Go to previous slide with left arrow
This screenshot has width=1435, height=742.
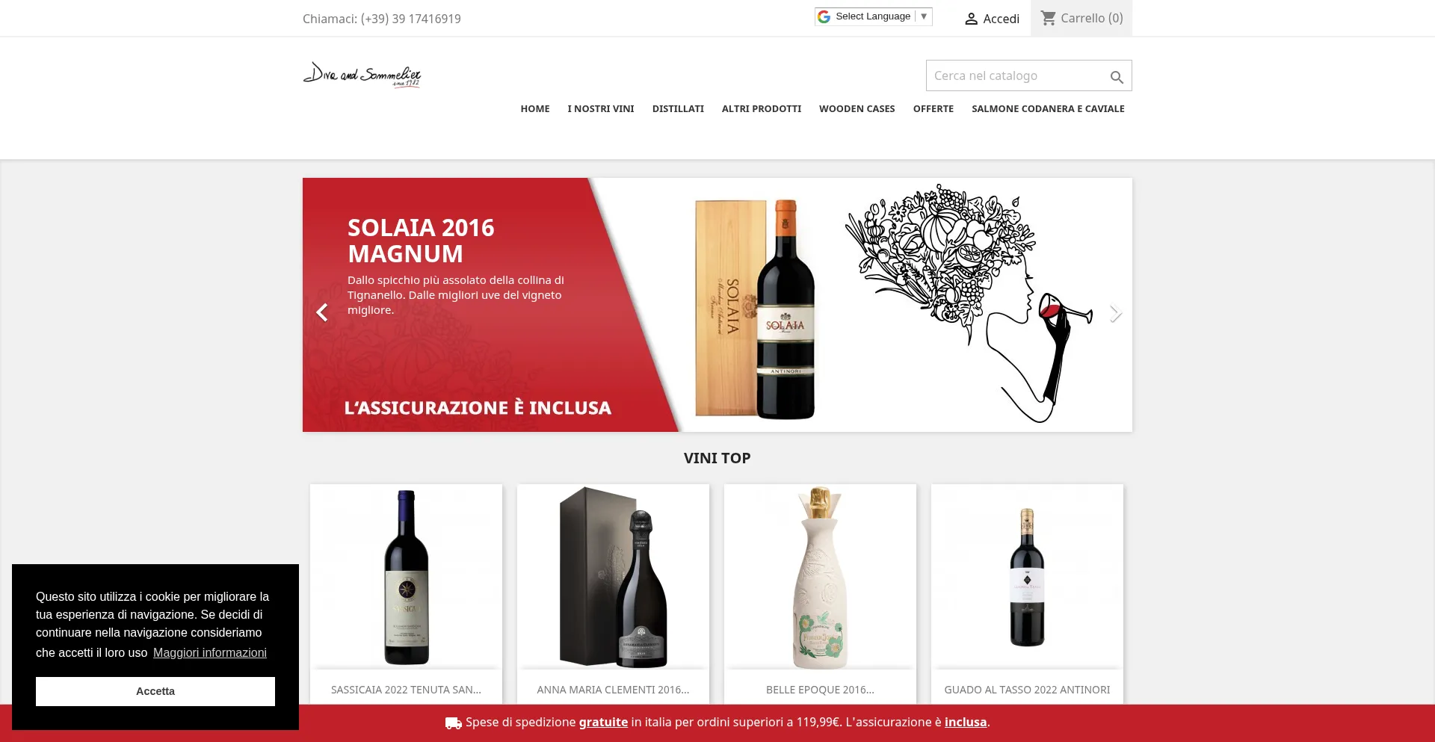pyautogui.click(x=322, y=312)
